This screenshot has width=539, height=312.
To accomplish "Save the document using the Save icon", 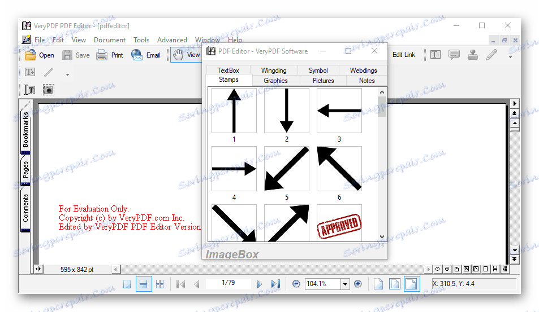I will click(76, 55).
